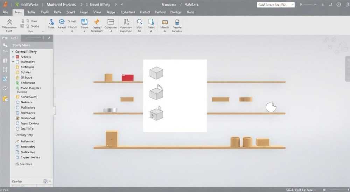Collapse the top bold library root node
The image size is (350, 192).
coord(13,52)
